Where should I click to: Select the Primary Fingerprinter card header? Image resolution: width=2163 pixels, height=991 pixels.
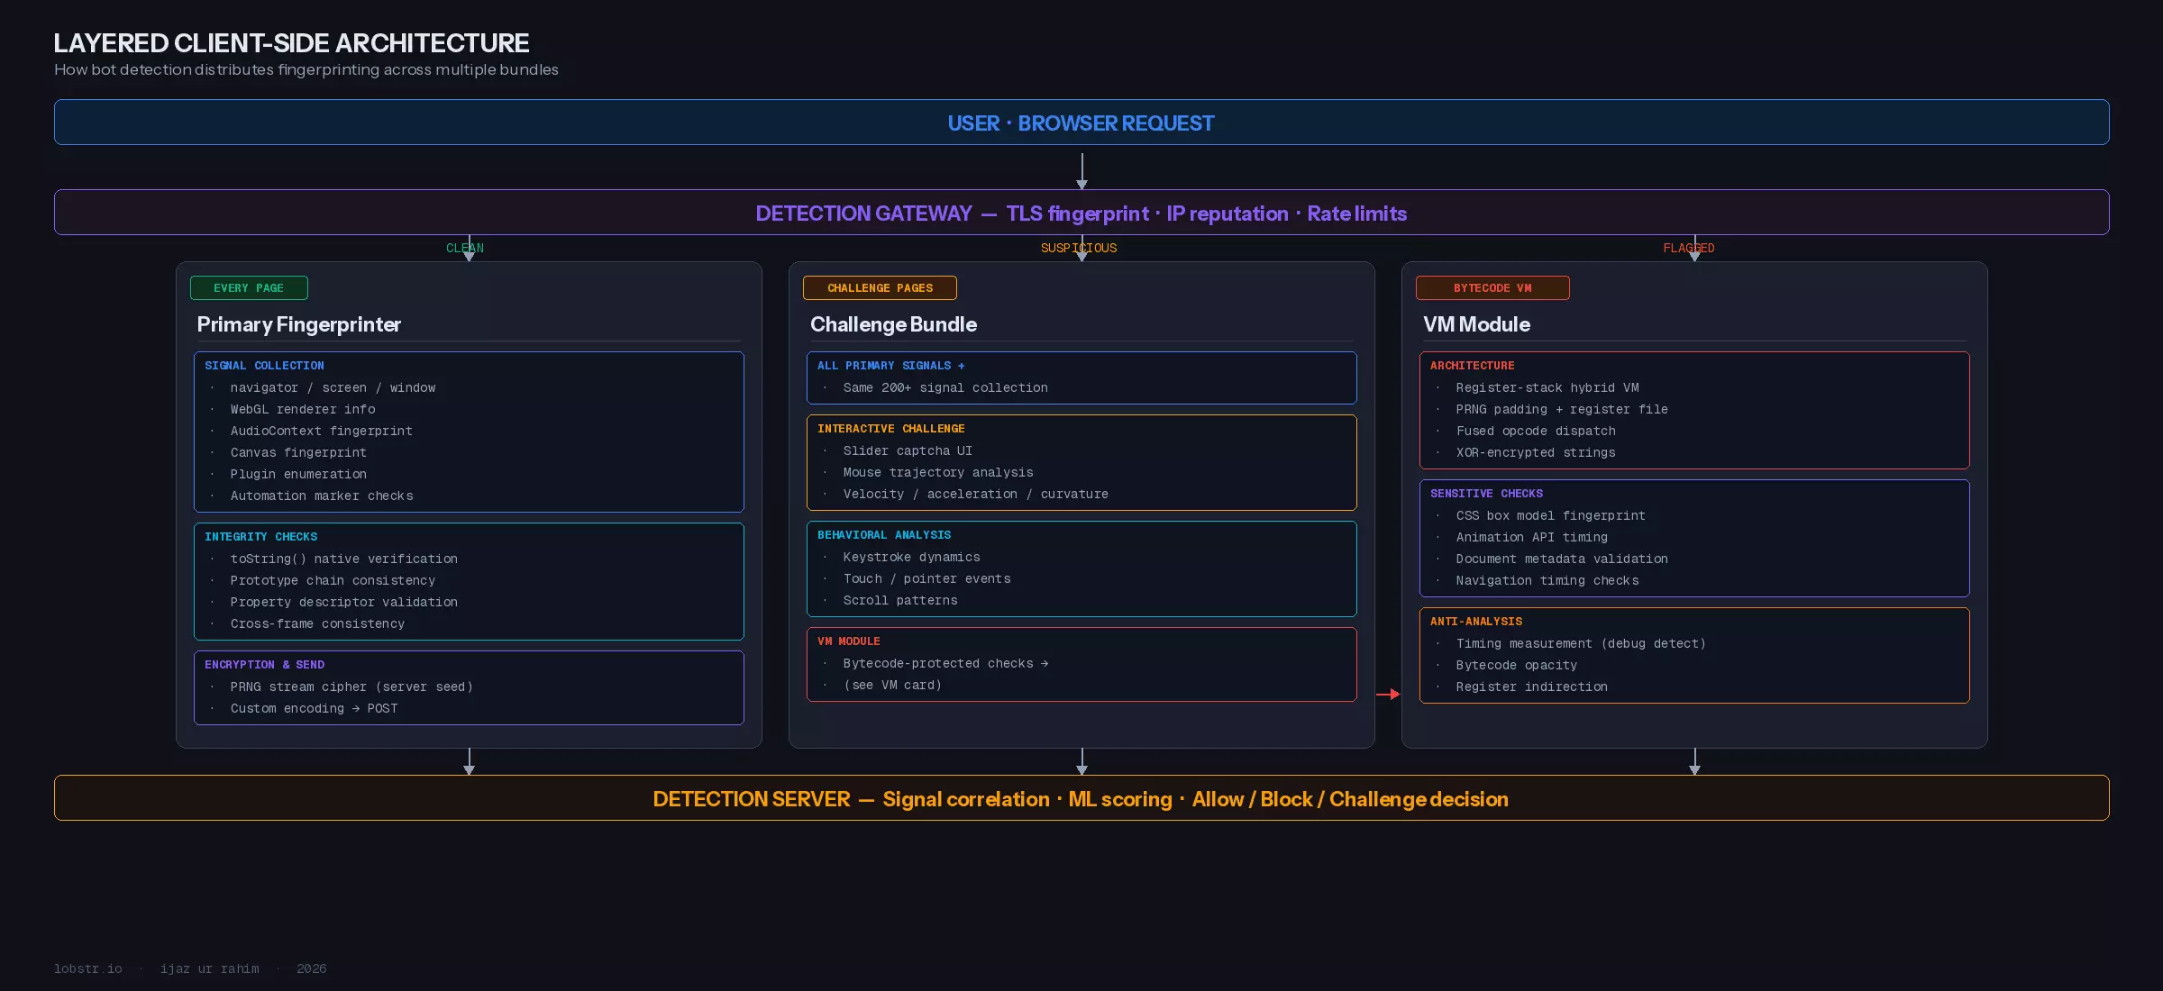tap(298, 324)
